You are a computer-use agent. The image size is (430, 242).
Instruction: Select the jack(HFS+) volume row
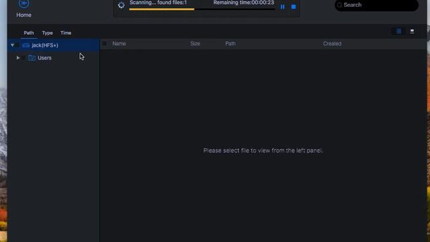click(x=54, y=45)
